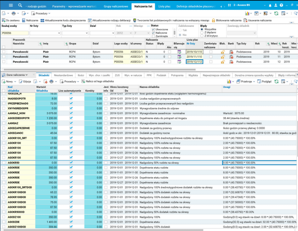Open the Nr listy filter dropdown
Screen dimensions: 298x231
[x=45, y=33]
